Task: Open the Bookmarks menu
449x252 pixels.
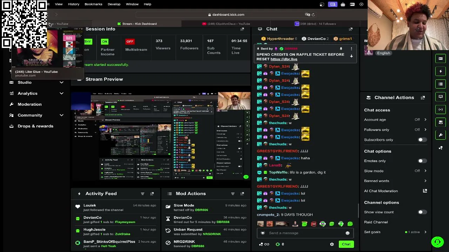Action: pyautogui.click(x=93, y=4)
